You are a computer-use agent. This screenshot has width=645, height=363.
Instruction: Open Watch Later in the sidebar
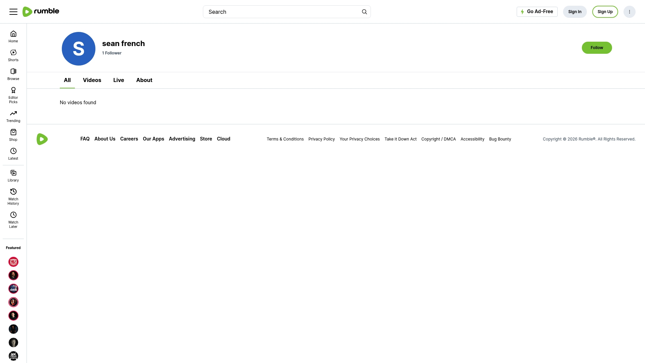pos(13,220)
